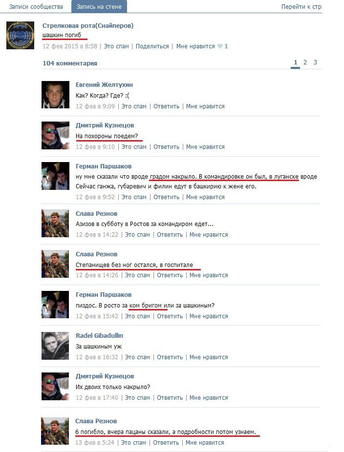
Task: Reply to Слава Резнов's 14:26 comment
Action: [170, 275]
